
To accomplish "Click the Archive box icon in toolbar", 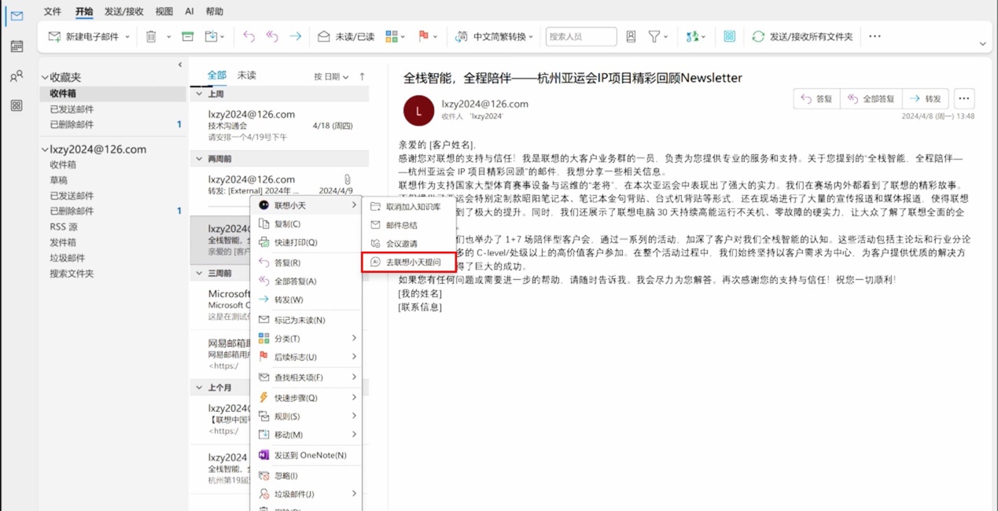I will tap(187, 36).
